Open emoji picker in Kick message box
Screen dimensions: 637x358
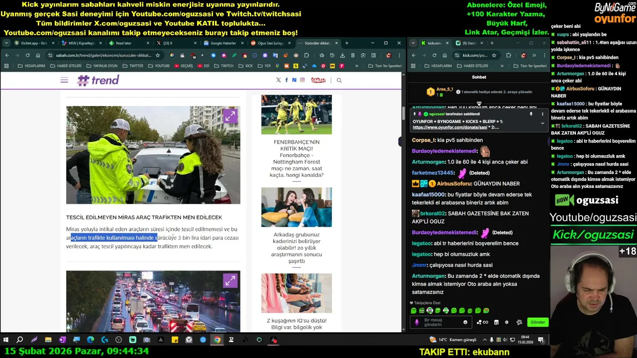(465, 322)
